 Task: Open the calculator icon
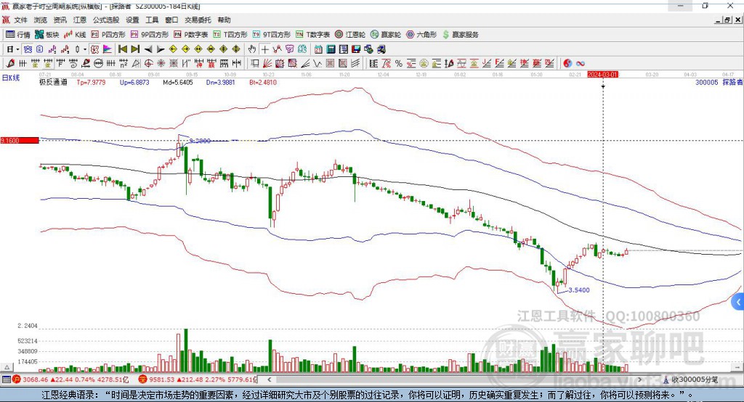(331, 49)
